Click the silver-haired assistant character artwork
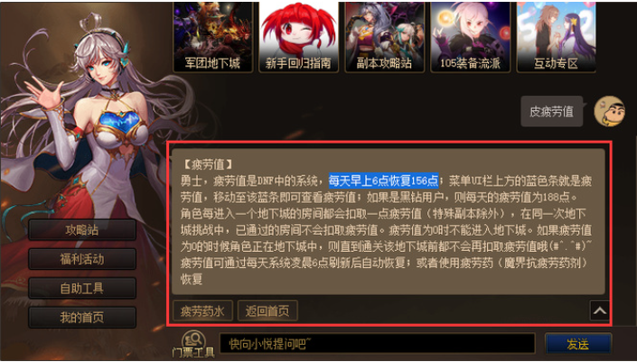This screenshot has height=362, width=637. tap(93, 122)
